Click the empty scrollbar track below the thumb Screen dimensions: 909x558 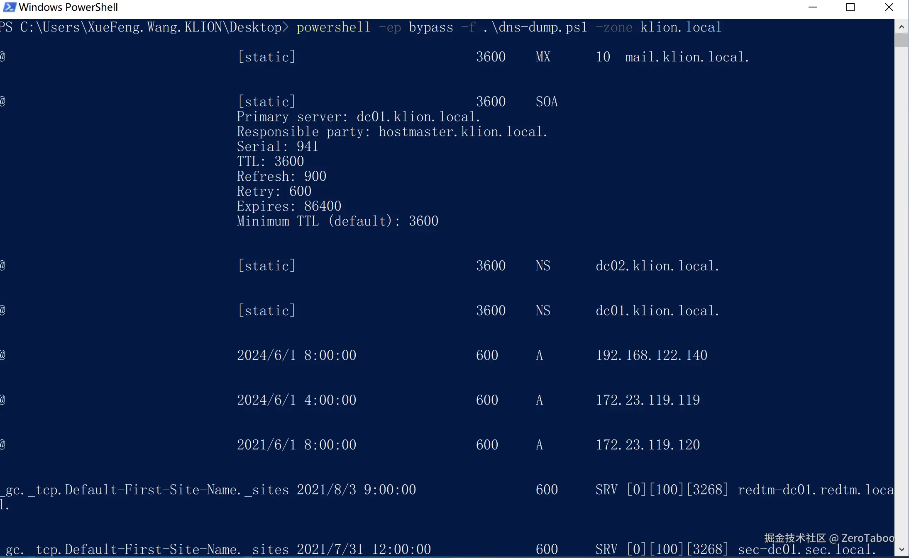[901, 290]
